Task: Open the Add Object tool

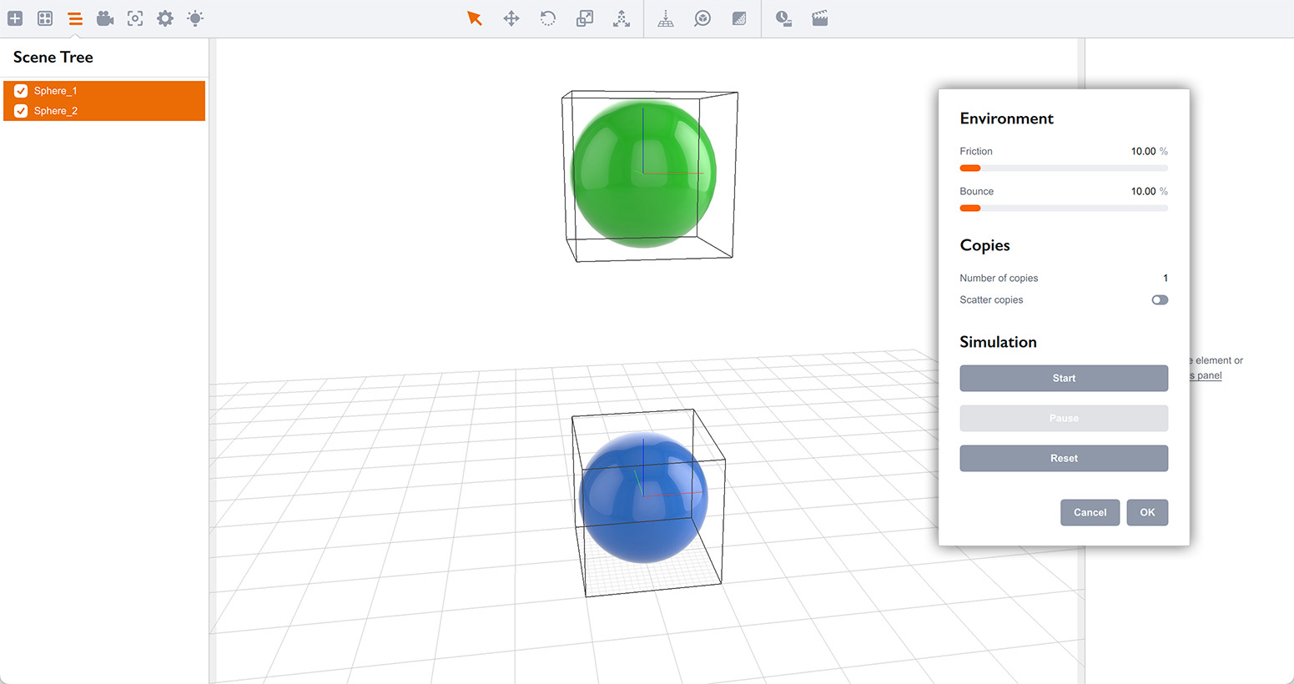Action: coord(15,18)
